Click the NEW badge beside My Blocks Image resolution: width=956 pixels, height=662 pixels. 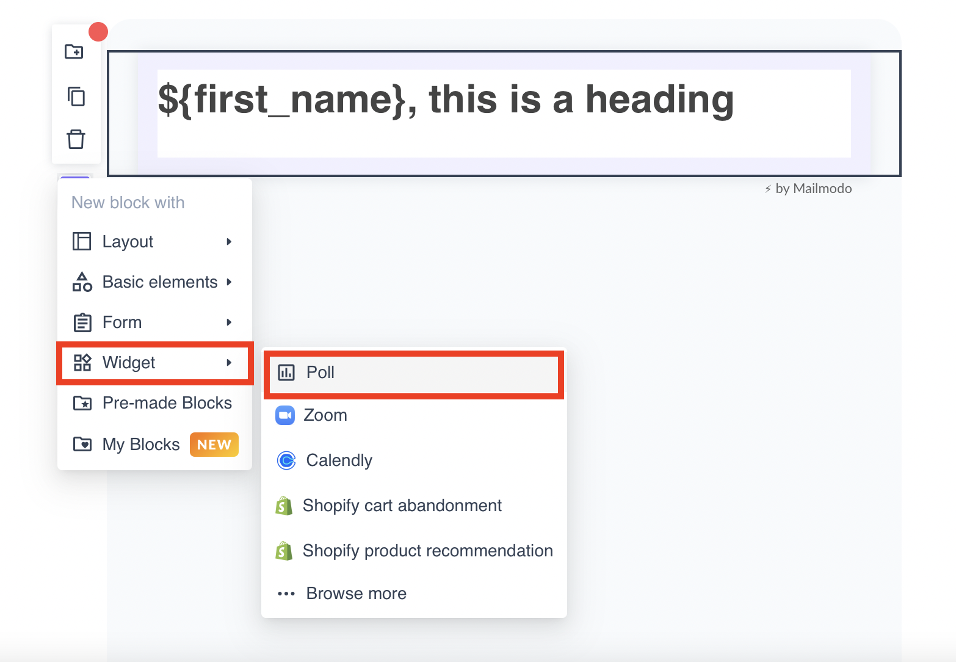click(214, 445)
